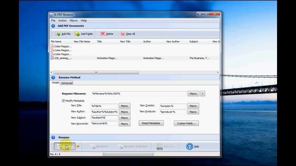
Task: Switch to the Advanced tab
Action: point(67,83)
